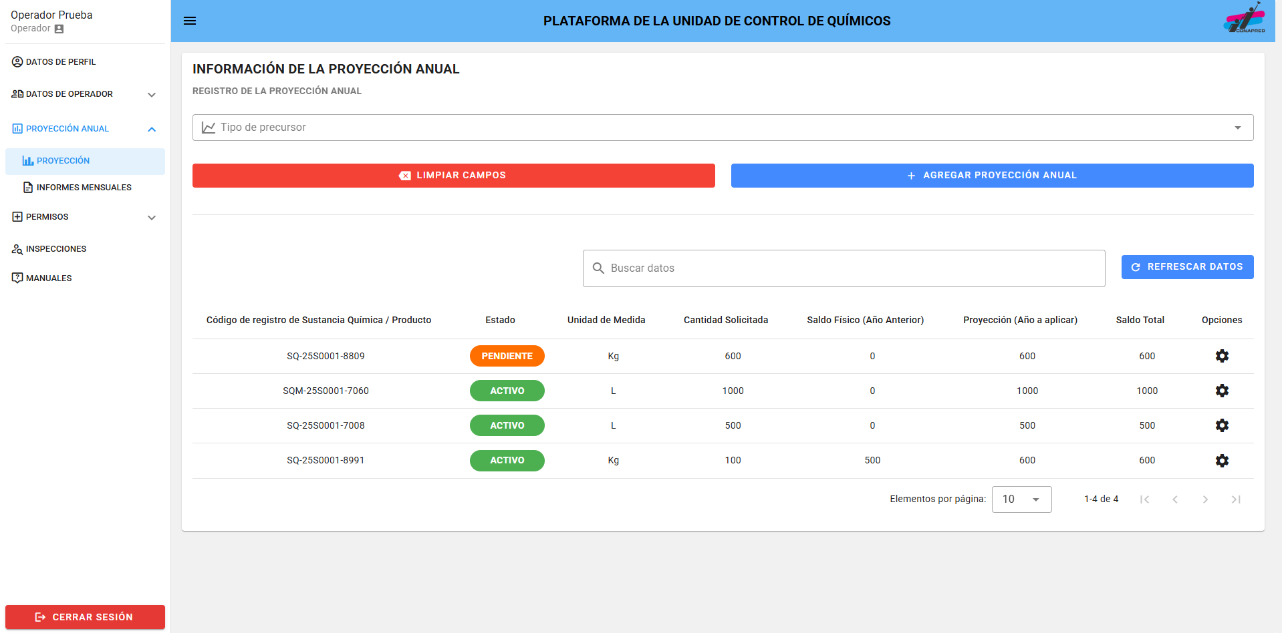Jump to last page icon

tap(1235, 499)
